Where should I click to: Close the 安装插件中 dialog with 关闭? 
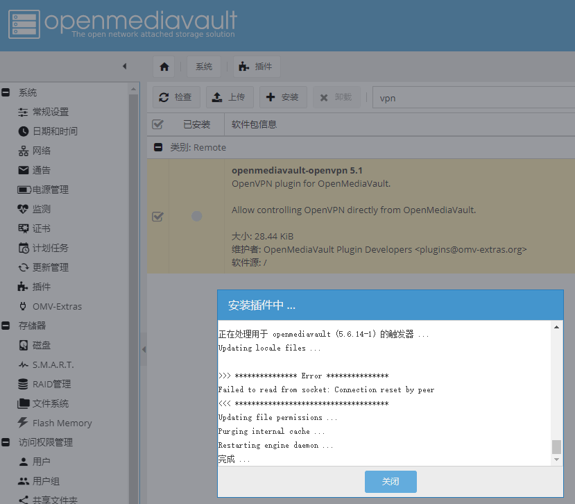(391, 482)
